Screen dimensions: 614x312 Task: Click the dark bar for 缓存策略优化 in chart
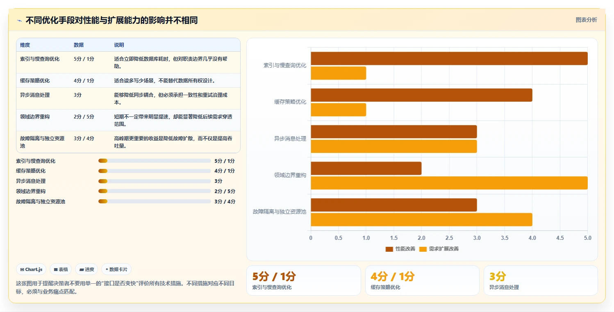(421, 95)
